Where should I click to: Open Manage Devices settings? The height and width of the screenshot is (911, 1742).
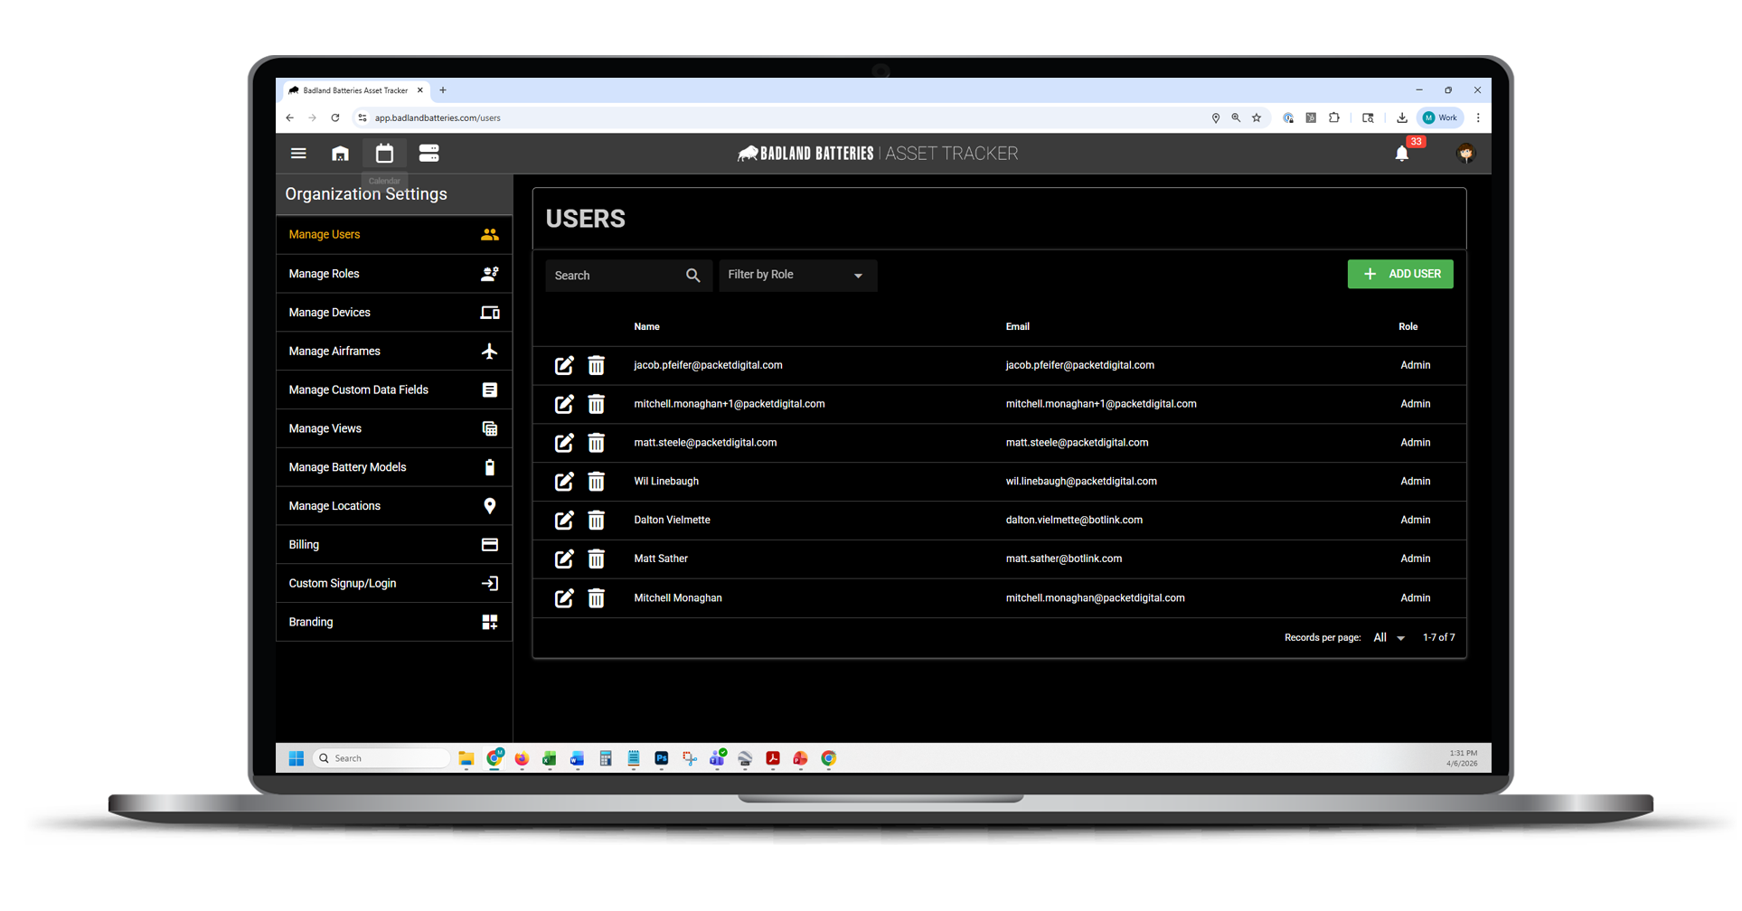pos(394,313)
